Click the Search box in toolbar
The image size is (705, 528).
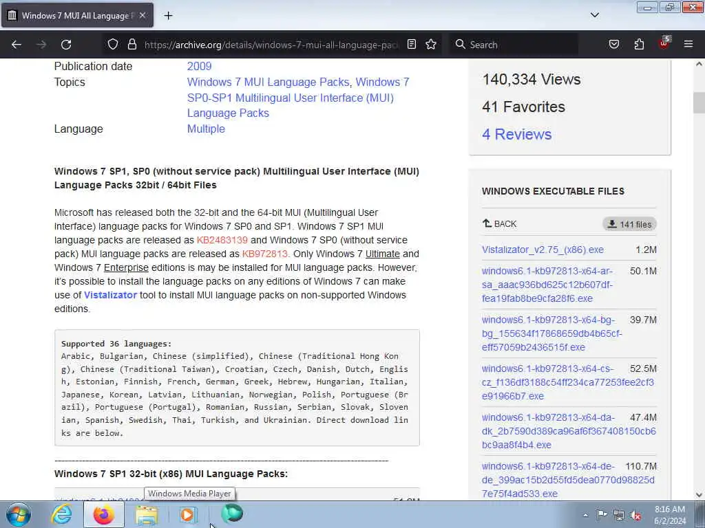tap(514, 45)
